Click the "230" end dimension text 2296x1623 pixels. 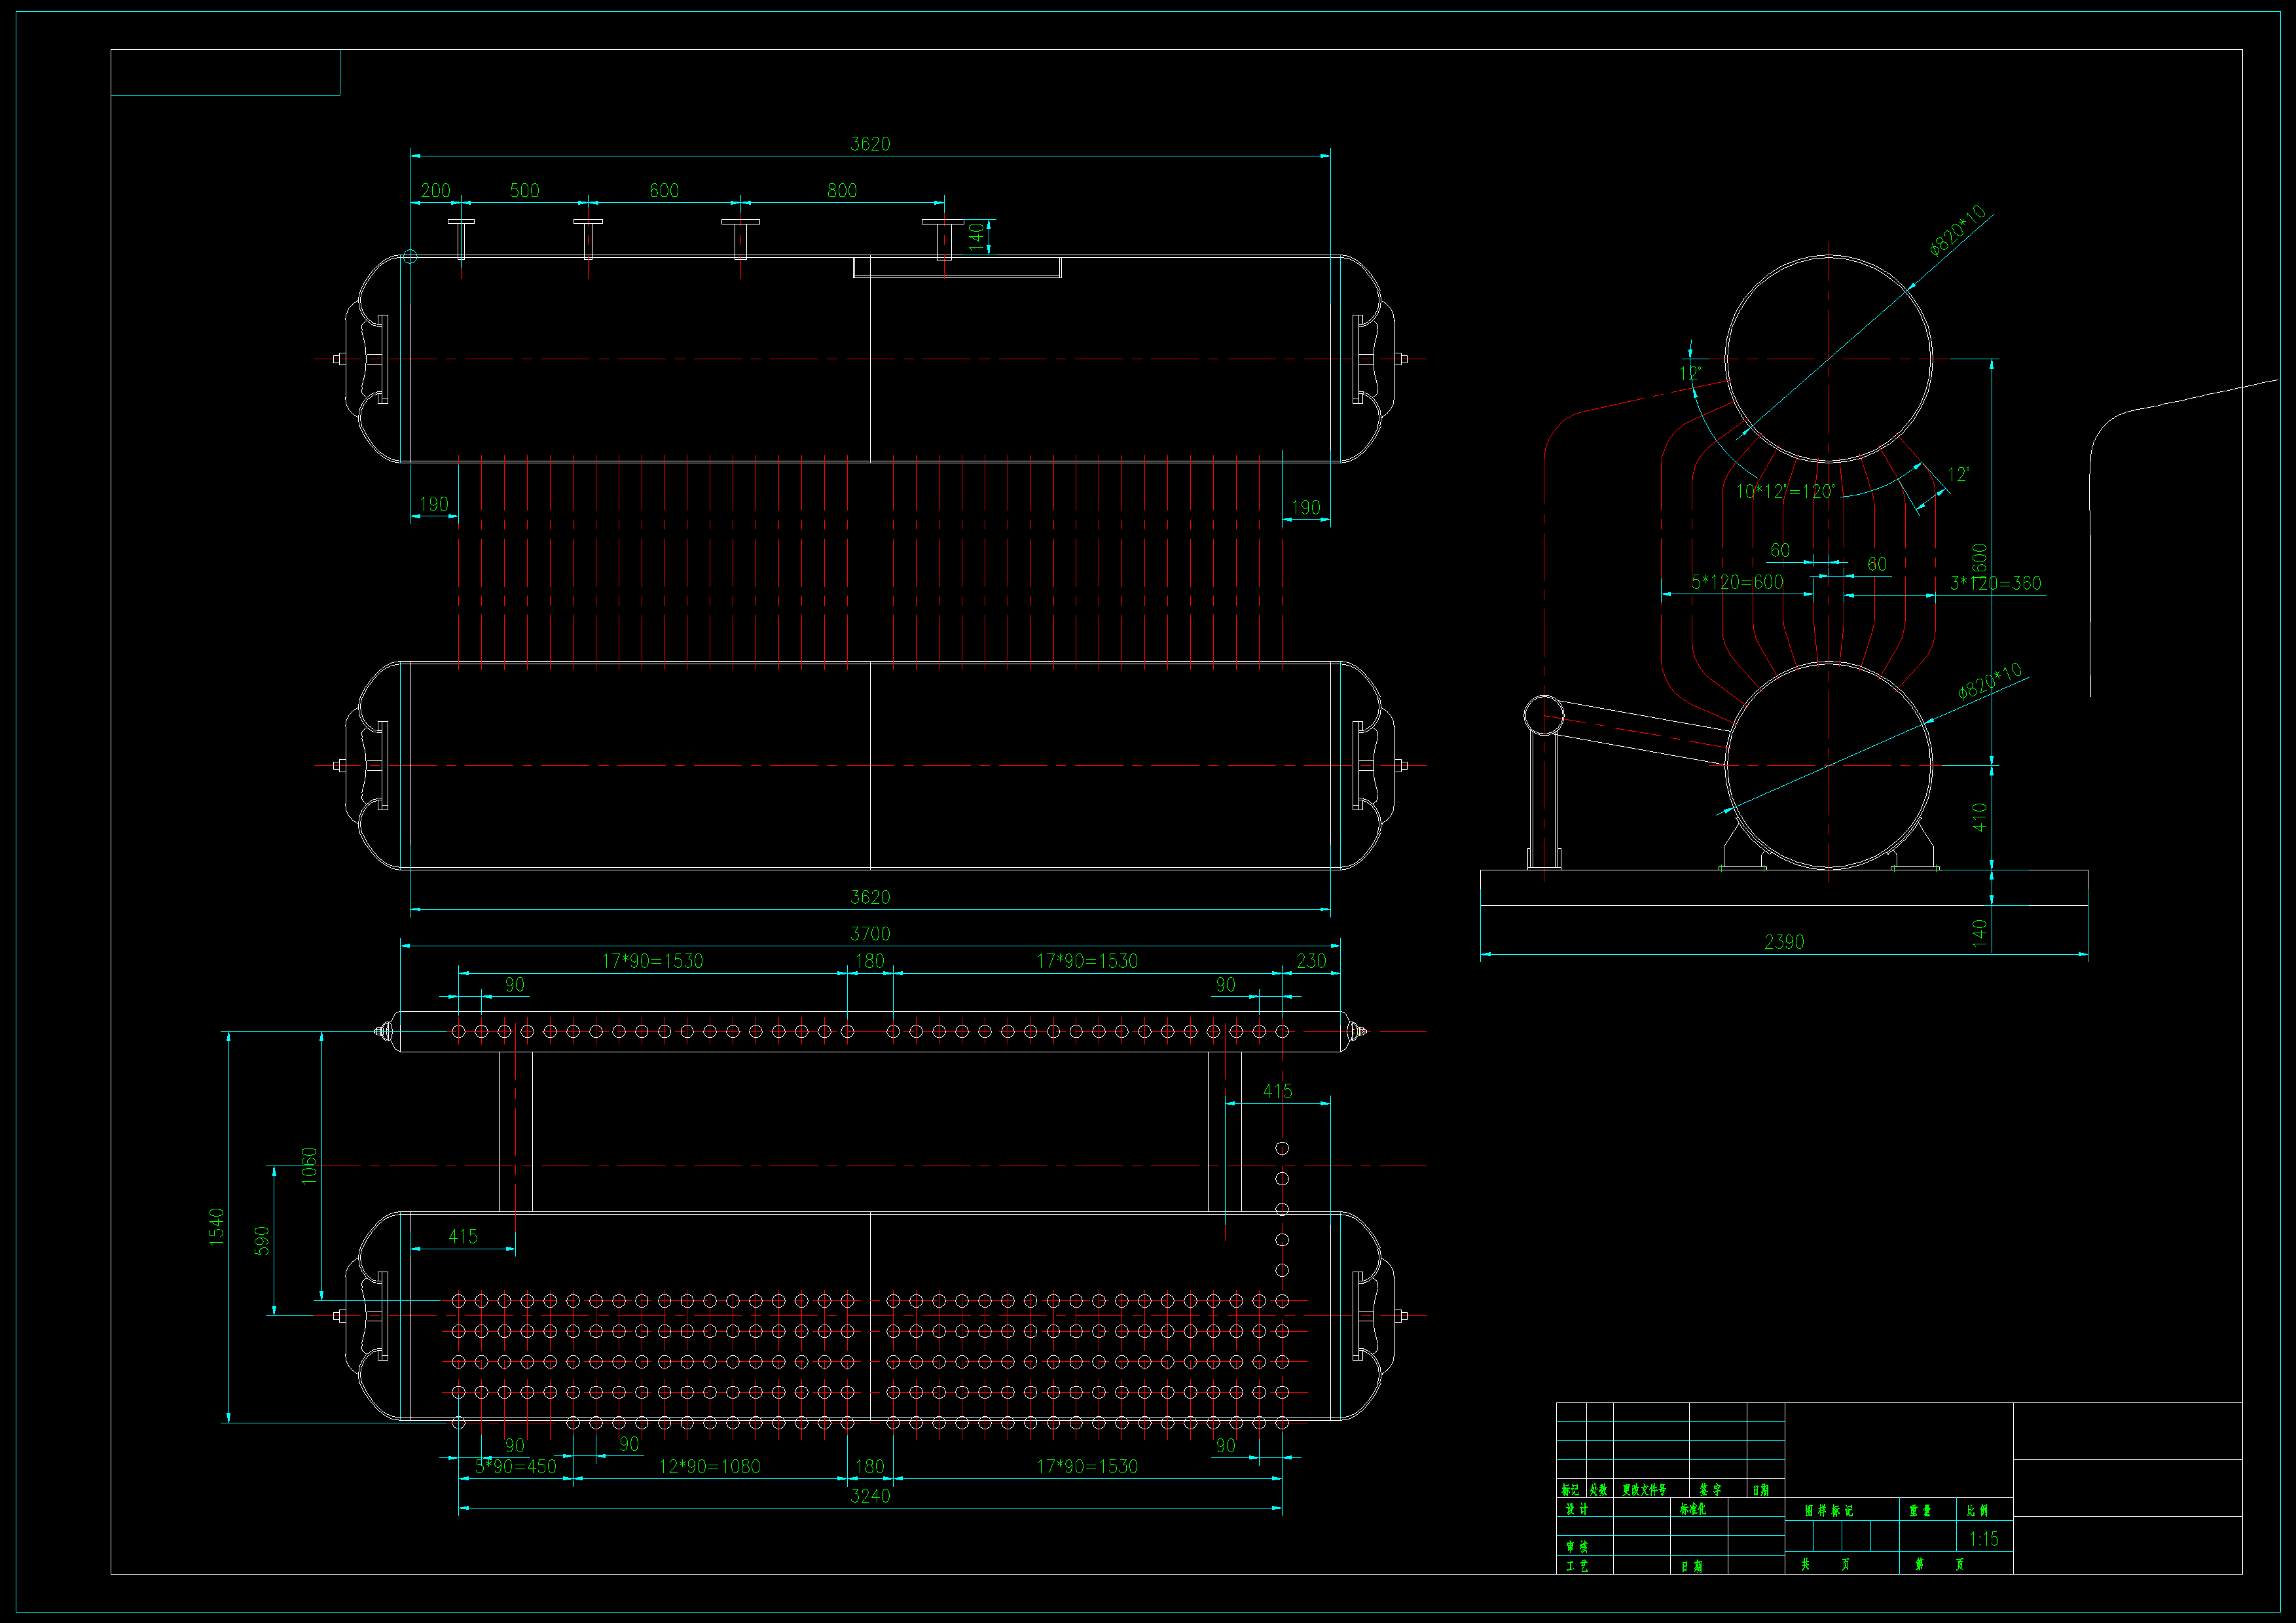[x=1311, y=961]
